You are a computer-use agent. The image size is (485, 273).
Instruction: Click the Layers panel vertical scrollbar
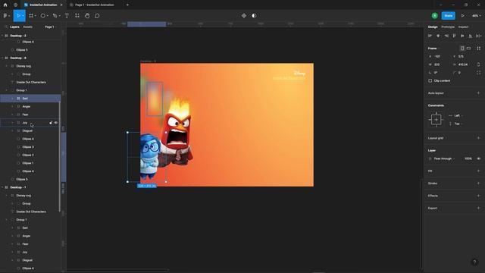[x=59, y=156]
